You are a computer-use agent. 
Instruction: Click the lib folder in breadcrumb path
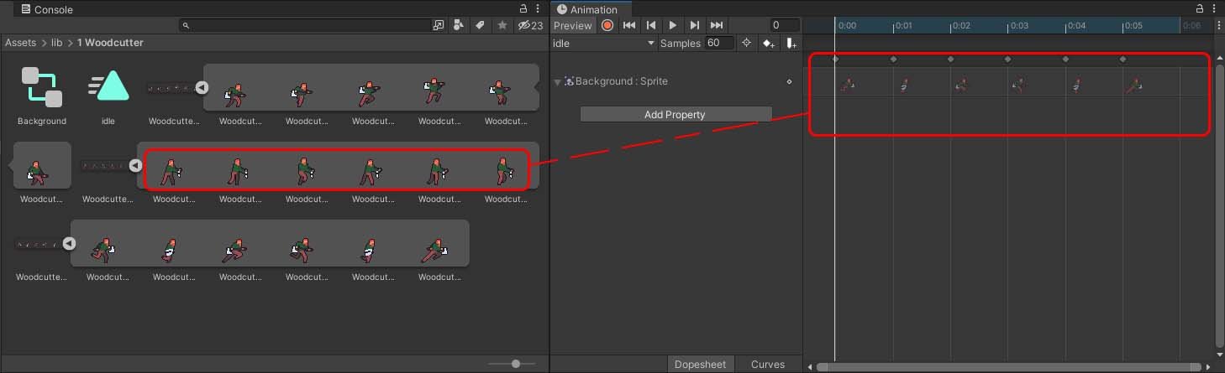(x=57, y=42)
